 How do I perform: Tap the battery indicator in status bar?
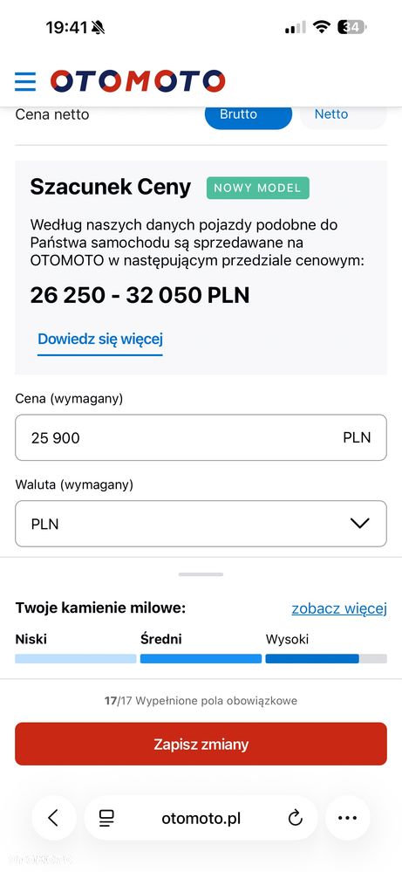point(352,27)
